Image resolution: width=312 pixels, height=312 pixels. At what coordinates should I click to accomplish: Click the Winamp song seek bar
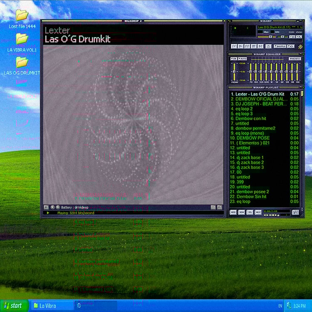pos(267,41)
